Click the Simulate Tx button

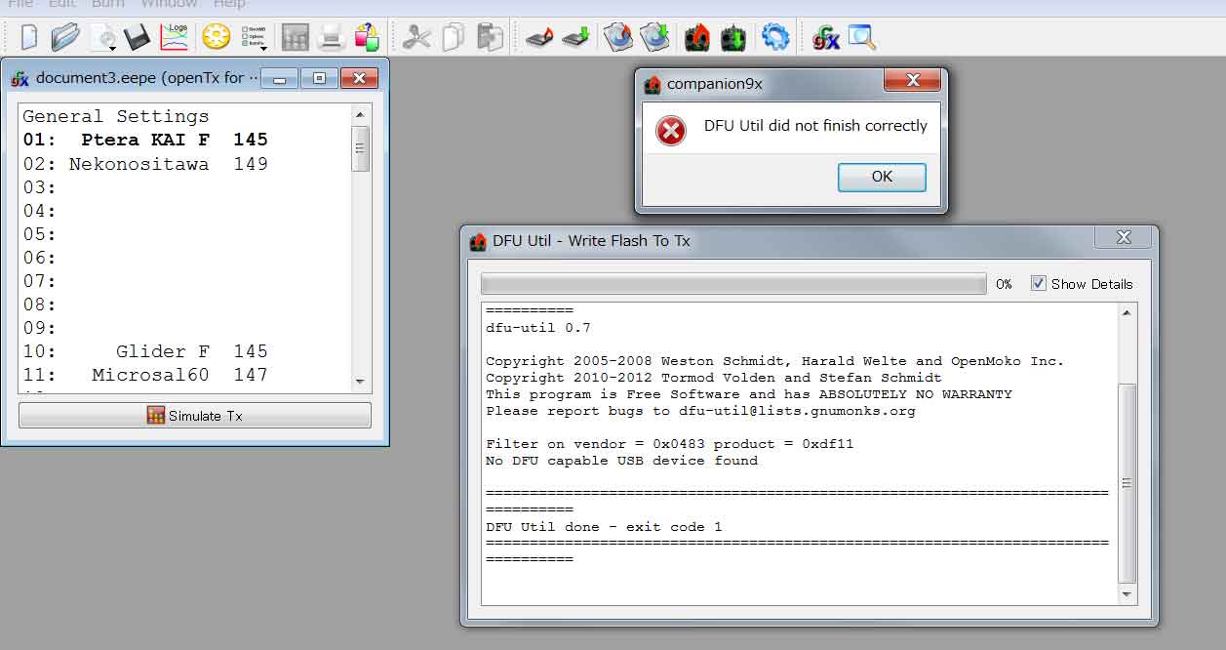click(195, 416)
